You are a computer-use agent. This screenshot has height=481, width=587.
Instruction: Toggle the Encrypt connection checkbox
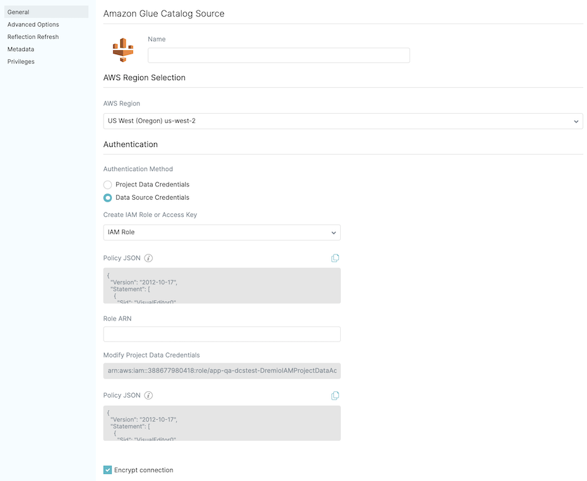(107, 470)
